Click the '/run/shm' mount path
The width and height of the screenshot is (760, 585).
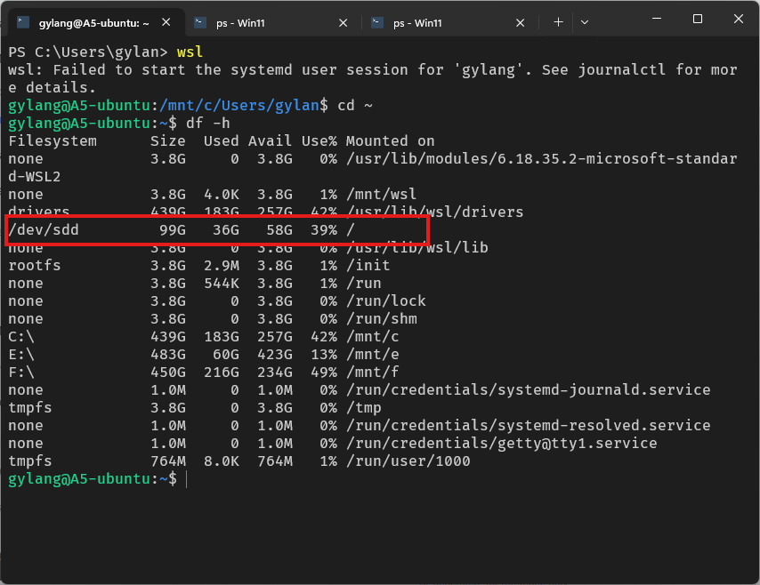(x=382, y=318)
